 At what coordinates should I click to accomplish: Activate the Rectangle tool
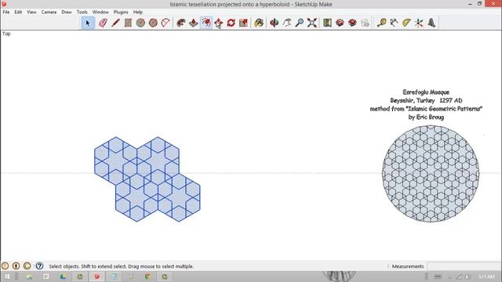[x=128, y=23]
